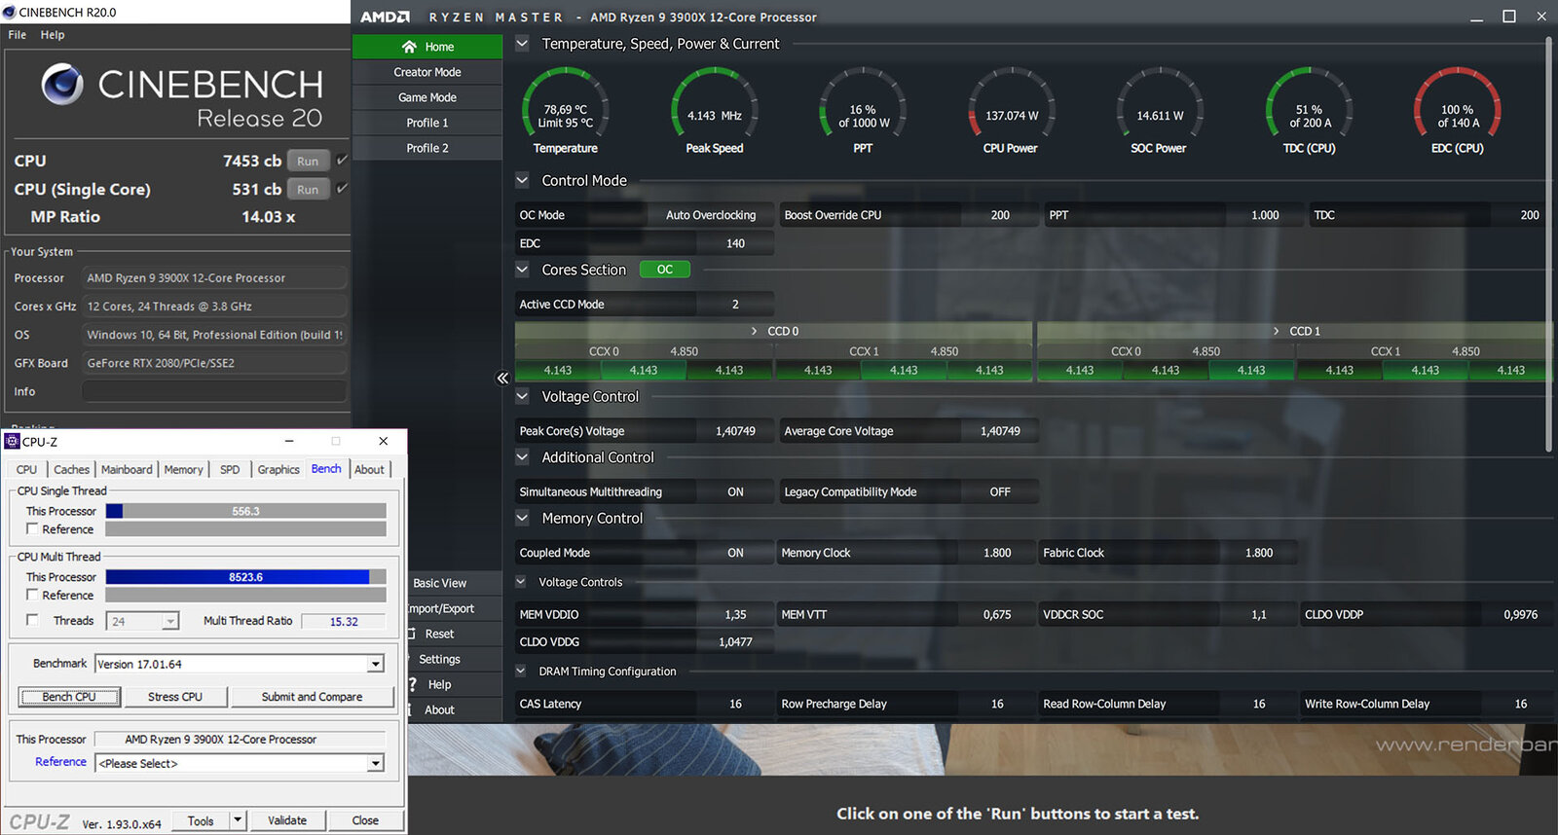Viewport: 1558px width, 835px height.
Task: Collapse the Control Mode section
Action: (522, 180)
